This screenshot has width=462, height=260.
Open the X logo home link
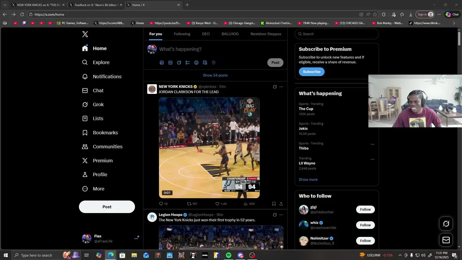tap(85, 34)
